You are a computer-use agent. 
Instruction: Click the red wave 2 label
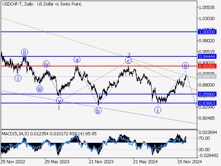(x=129, y=55)
